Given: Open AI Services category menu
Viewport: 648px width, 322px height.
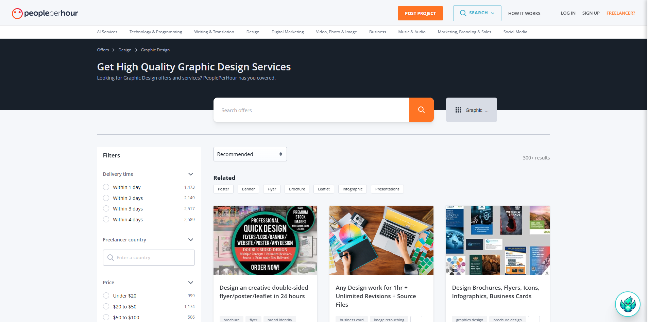Looking at the screenshot, I should (x=107, y=32).
